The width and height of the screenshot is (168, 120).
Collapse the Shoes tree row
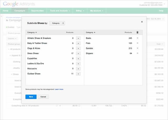tap(12, 74)
